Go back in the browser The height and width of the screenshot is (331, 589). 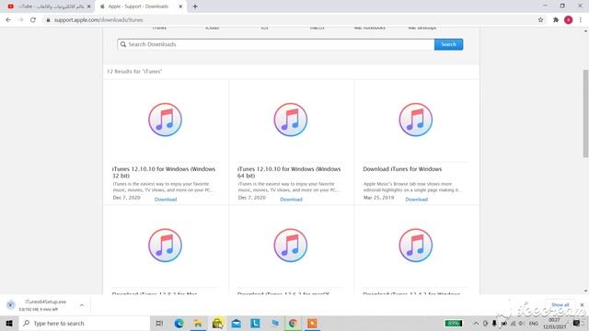8,20
